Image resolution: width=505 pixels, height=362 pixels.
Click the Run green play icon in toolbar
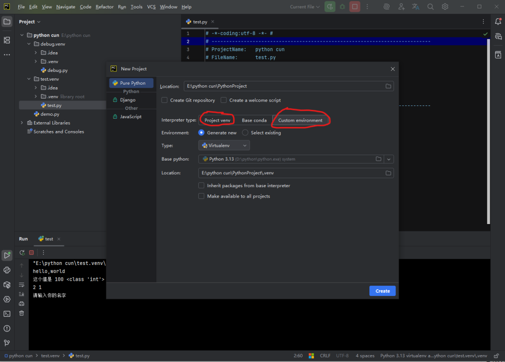330,7
